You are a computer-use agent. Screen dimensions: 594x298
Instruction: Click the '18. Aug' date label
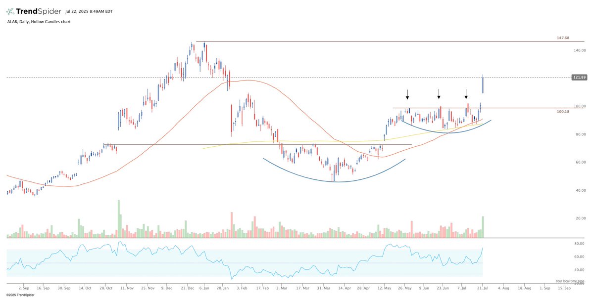point(524,287)
